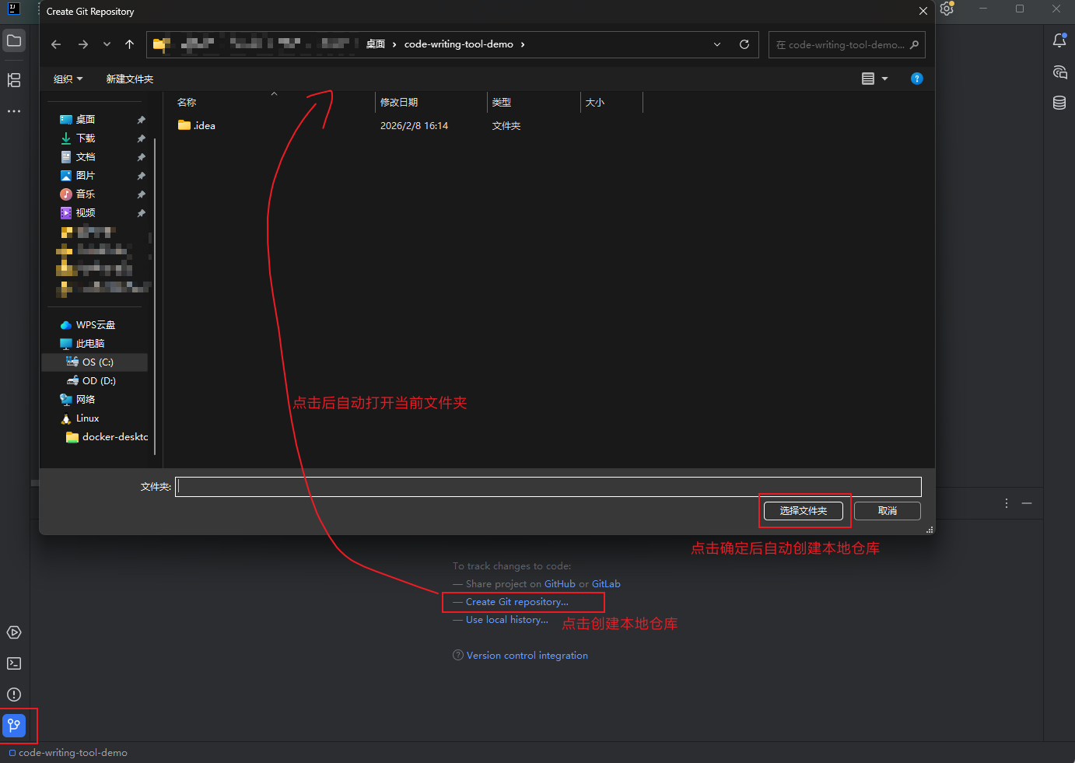The width and height of the screenshot is (1075, 763).
Task: Open IDE notifications bell icon
Action: click(1059, 40)
